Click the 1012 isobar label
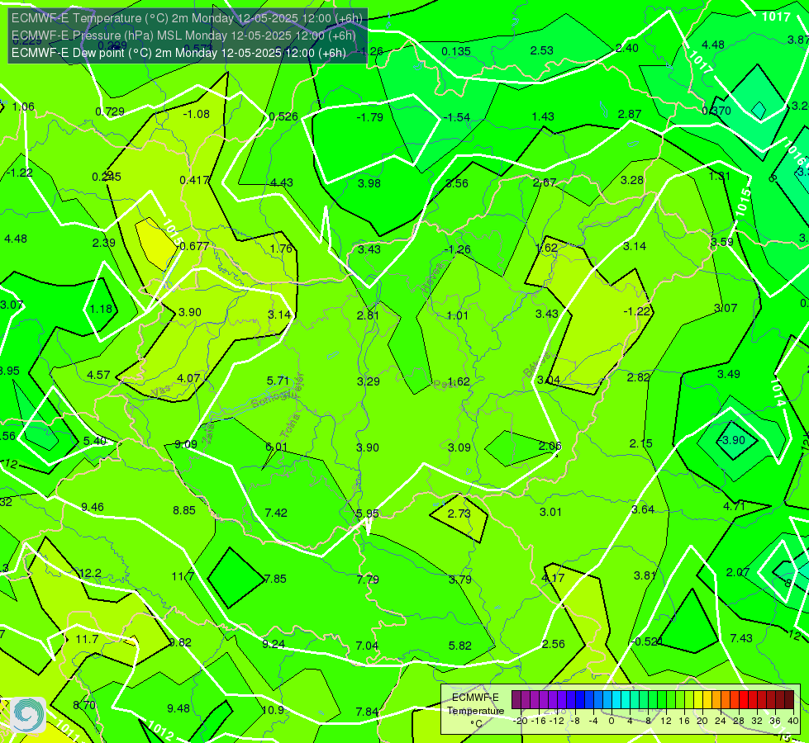Screen dimensions: 809x743 point(159,731)
